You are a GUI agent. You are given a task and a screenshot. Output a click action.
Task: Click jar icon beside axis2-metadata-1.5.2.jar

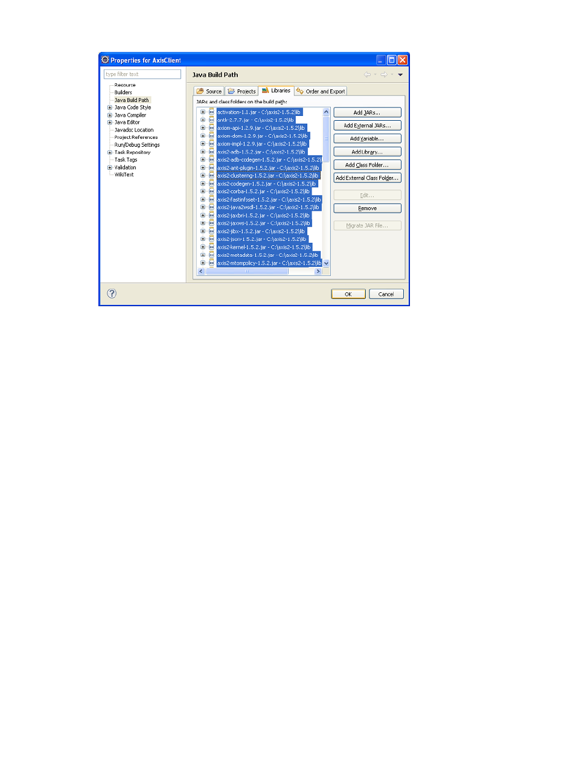211,255
